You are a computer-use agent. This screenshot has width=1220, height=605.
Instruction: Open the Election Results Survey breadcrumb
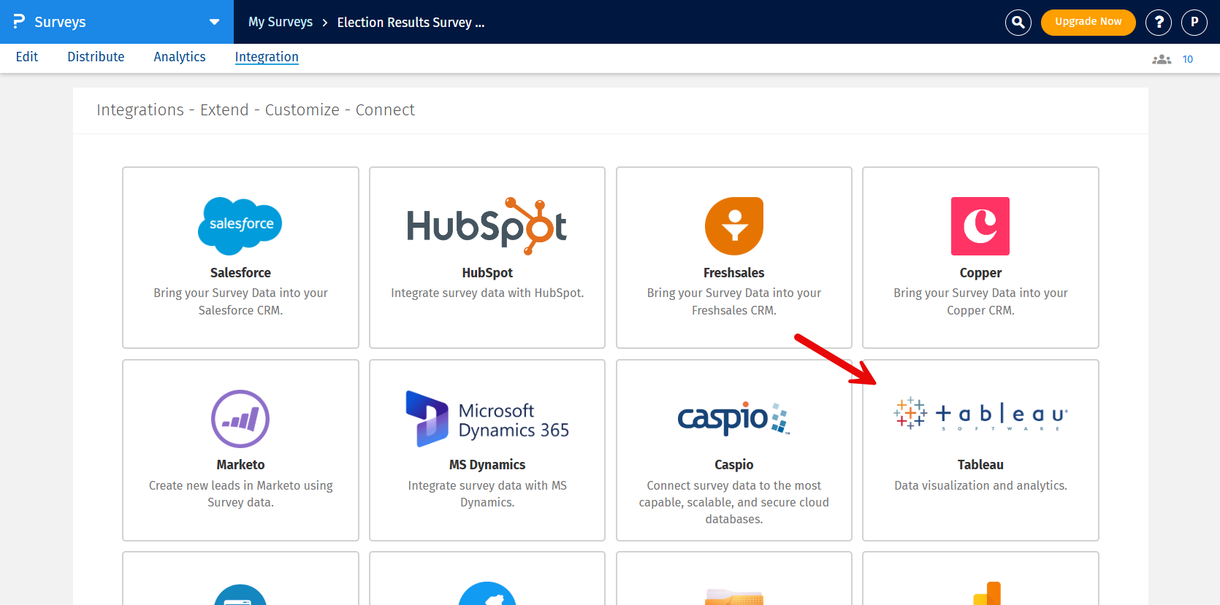411,23
